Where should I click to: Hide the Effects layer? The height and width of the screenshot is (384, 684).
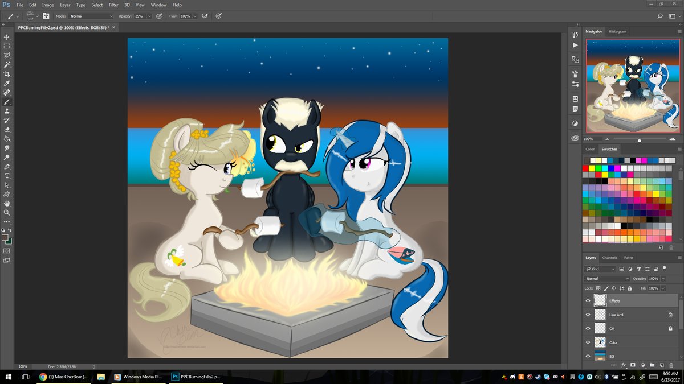[x=588, y=301]
